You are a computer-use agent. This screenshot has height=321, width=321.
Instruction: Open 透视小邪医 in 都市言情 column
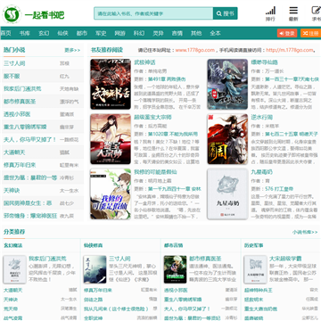tap(176, 290)
